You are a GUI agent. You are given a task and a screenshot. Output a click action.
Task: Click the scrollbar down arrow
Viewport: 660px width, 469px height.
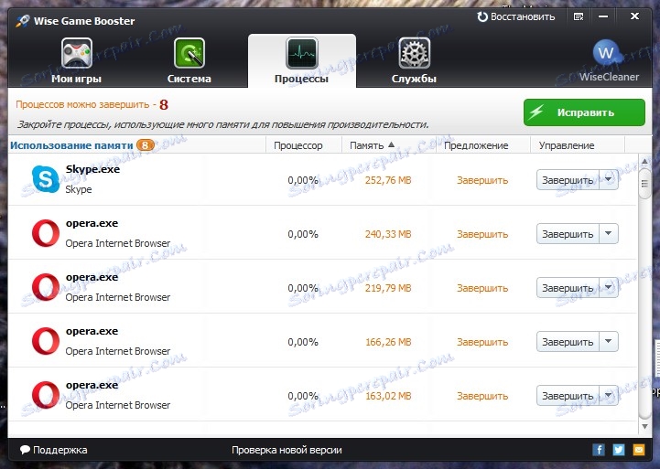(x=644, y=427)
